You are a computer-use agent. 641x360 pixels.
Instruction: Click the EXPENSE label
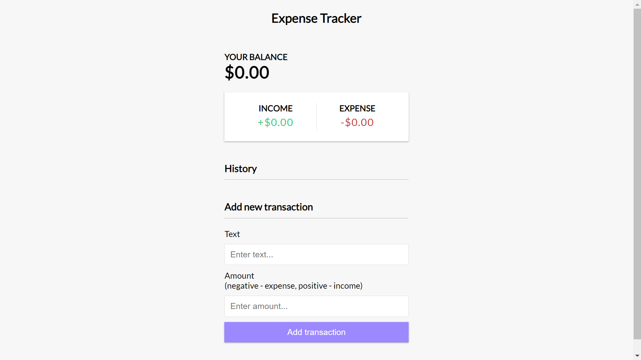click(357, 108)
